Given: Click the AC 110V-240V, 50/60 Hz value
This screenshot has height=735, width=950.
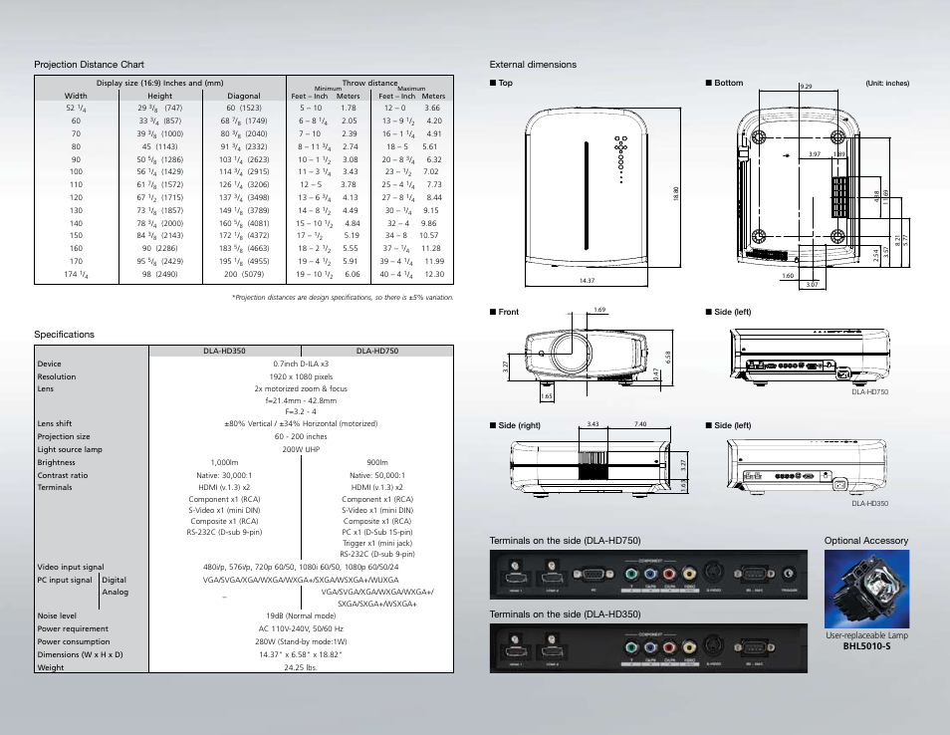Looking at the screenshot, I should click(x=301, y=629).
